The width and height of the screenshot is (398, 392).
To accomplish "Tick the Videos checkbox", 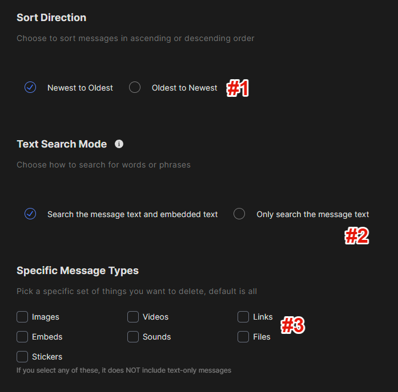I will click(133, 317).
